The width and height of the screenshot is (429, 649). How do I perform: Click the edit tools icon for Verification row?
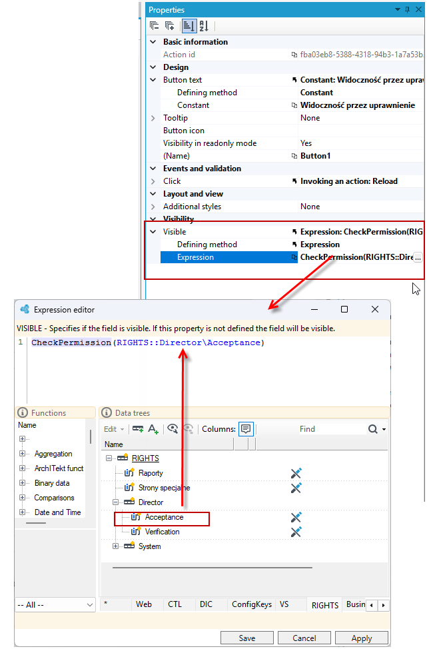[296, 532]
